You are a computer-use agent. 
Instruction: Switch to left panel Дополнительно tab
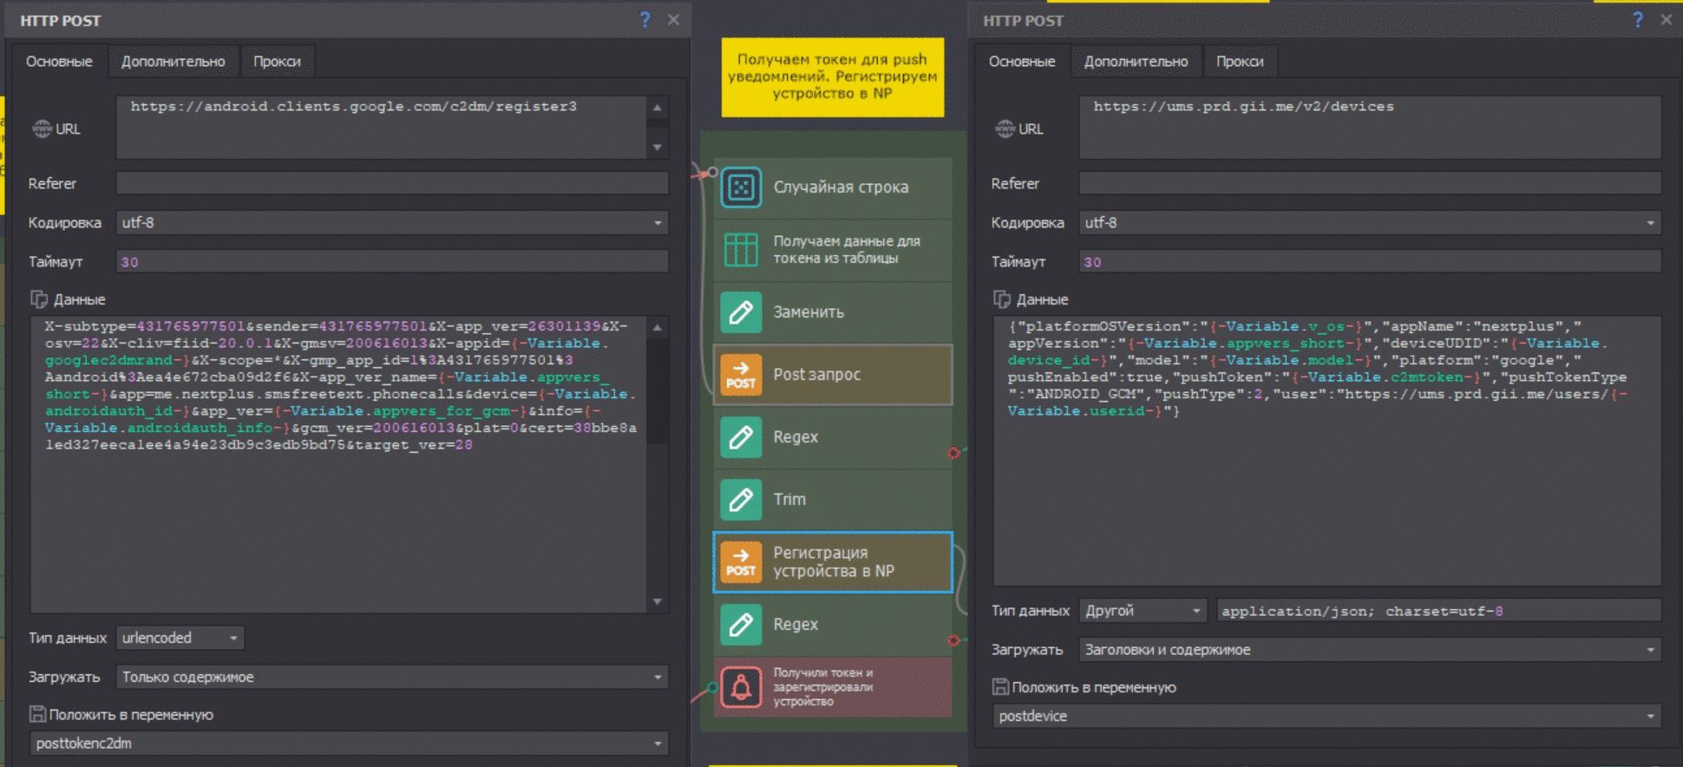173,62
